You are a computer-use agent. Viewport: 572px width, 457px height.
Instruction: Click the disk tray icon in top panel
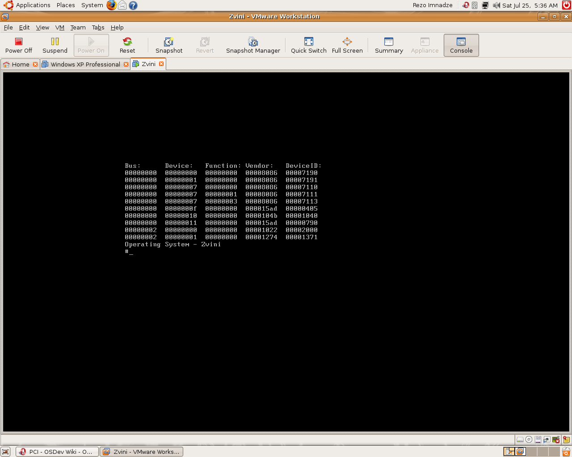click(475, 5)
